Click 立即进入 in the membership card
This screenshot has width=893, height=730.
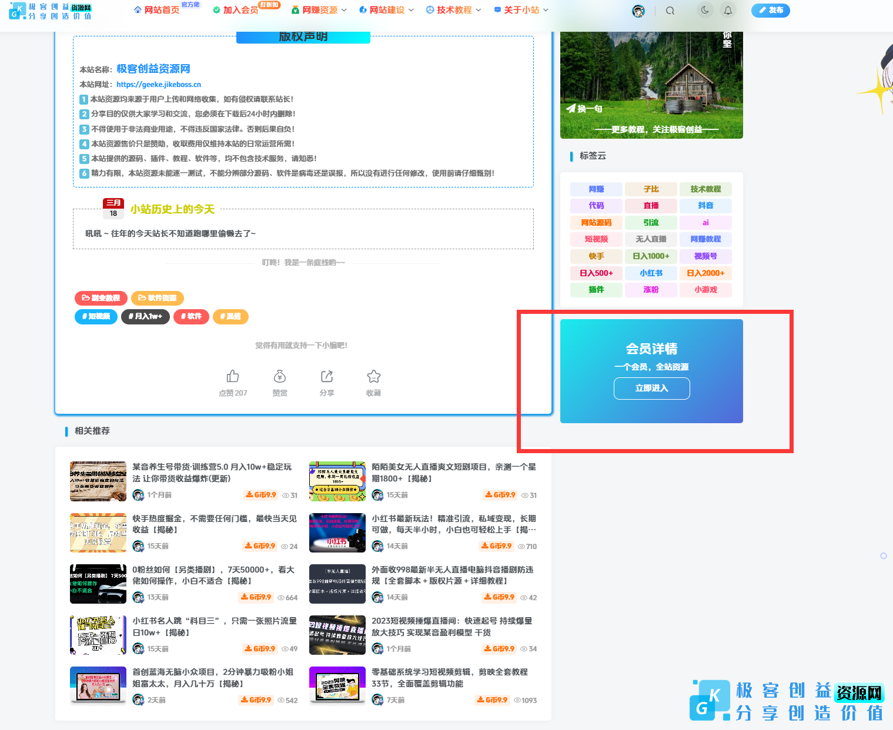point(651,388)
